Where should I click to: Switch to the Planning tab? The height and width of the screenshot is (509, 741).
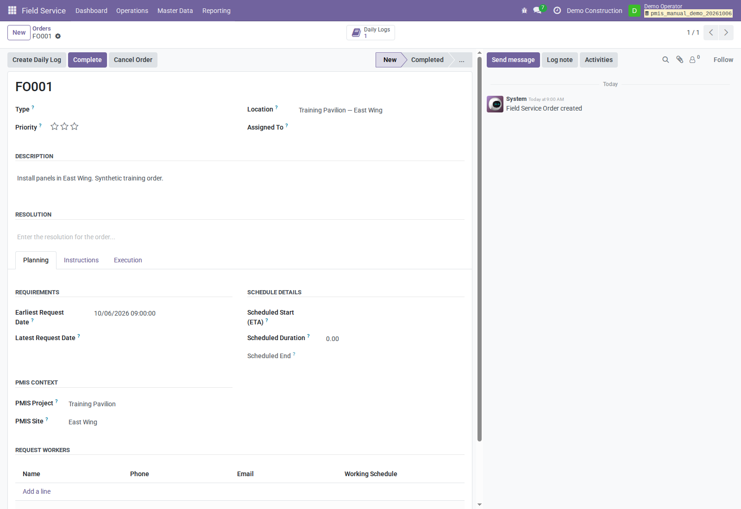click(x=36, y=260)
